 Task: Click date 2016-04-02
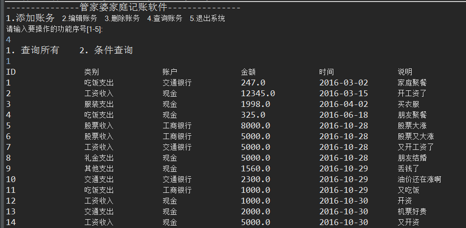point(344,104)
